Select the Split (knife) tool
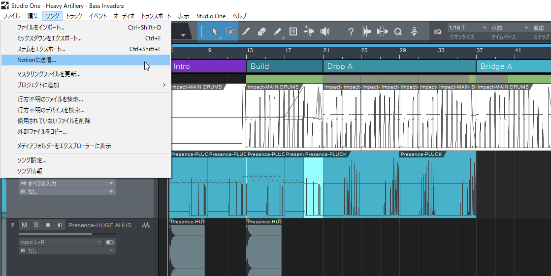 (x=246, y=31)
